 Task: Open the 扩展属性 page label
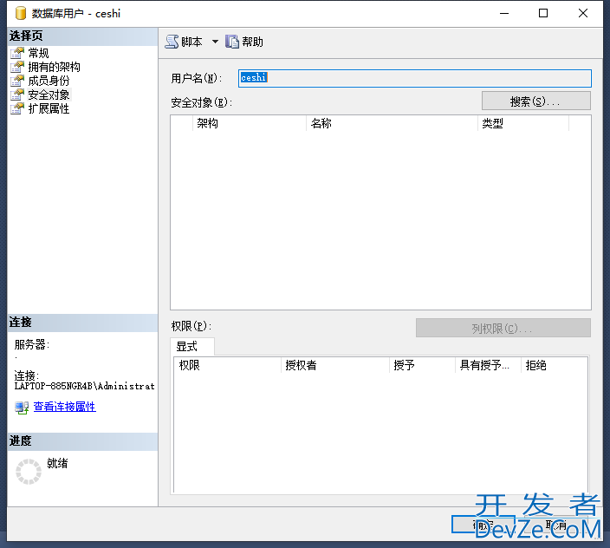coord(49,108)
